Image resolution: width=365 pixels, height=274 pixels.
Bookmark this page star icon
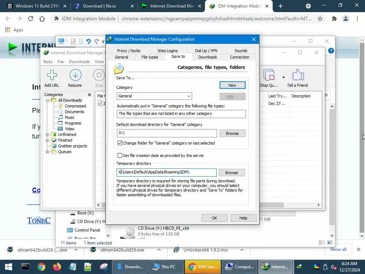pos(320,19)
